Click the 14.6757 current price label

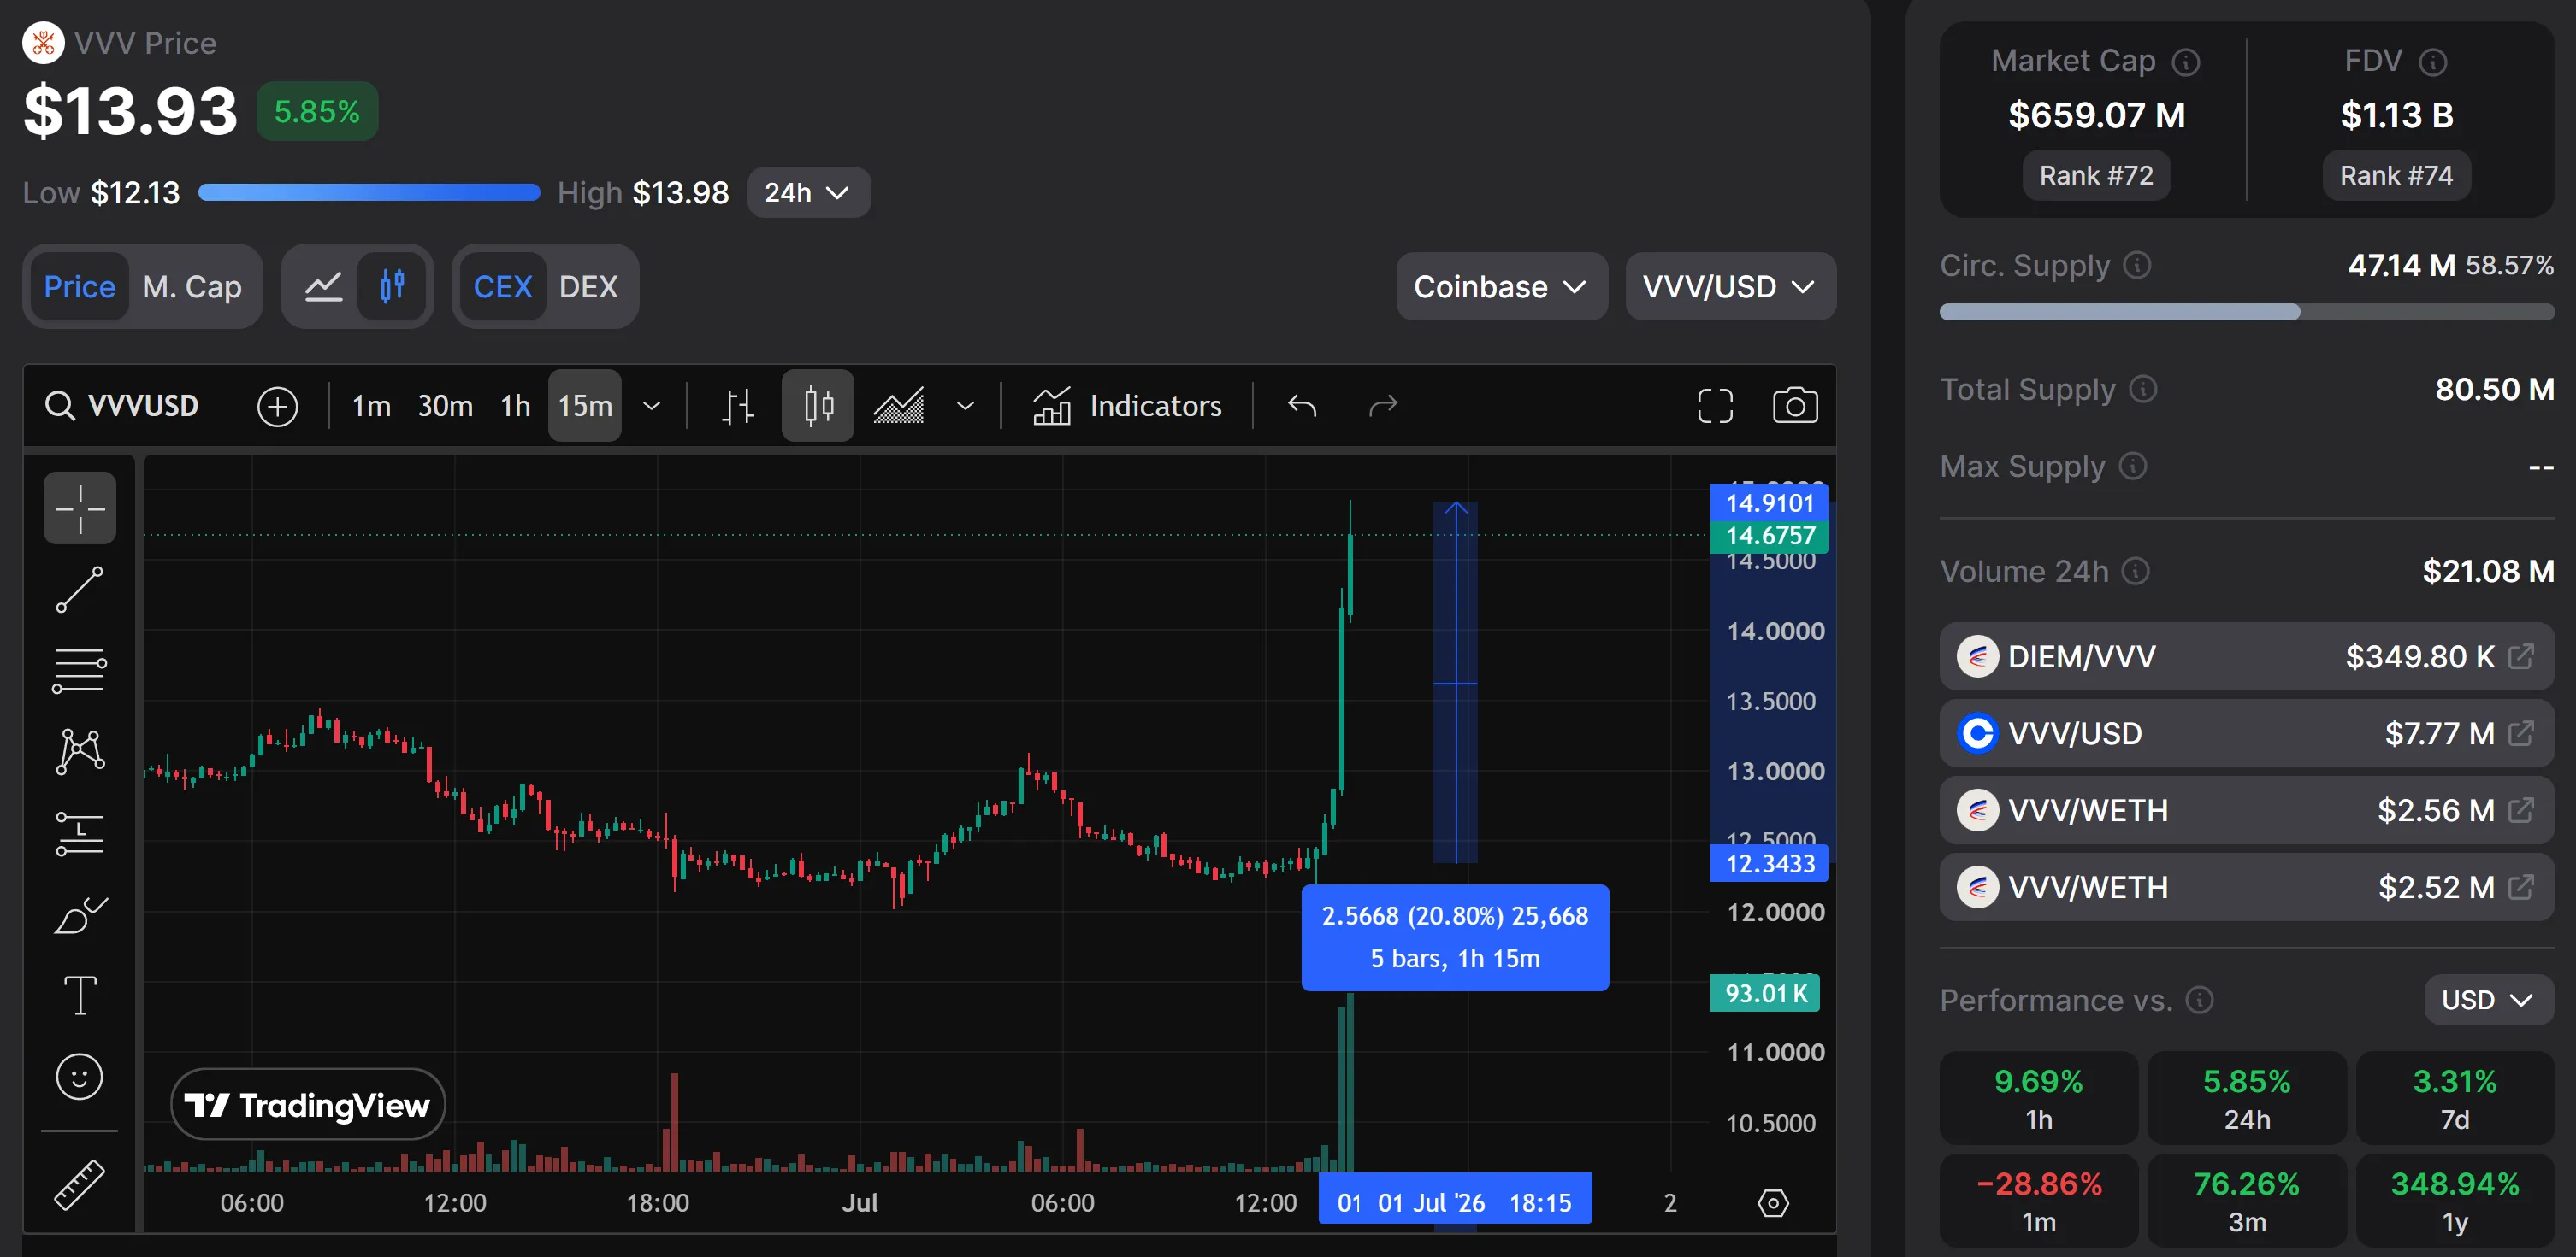1770,536
